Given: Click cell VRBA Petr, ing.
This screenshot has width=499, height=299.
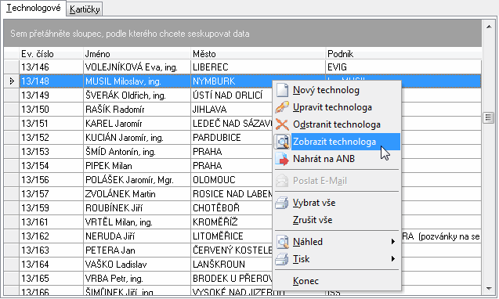Looking at the screenshot, I should tap(137, 279).
